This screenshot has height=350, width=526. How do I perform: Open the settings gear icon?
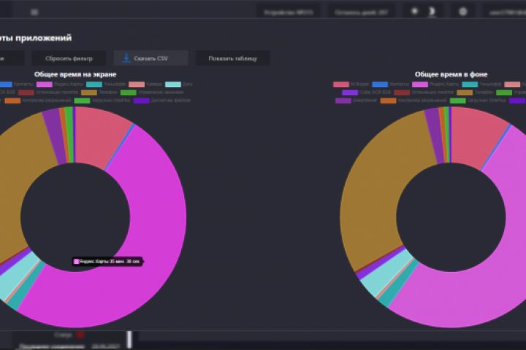[x=463, y=12]
